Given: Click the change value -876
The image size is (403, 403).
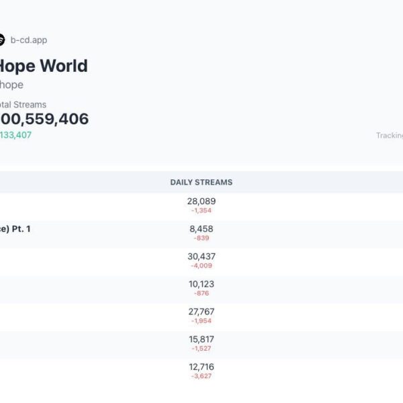Looking at the screenshot, I should point(201,294).
